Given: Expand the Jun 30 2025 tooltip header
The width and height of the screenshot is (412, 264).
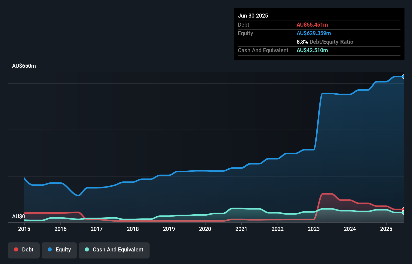Looking at the screenshot, I should pos(253,16).
